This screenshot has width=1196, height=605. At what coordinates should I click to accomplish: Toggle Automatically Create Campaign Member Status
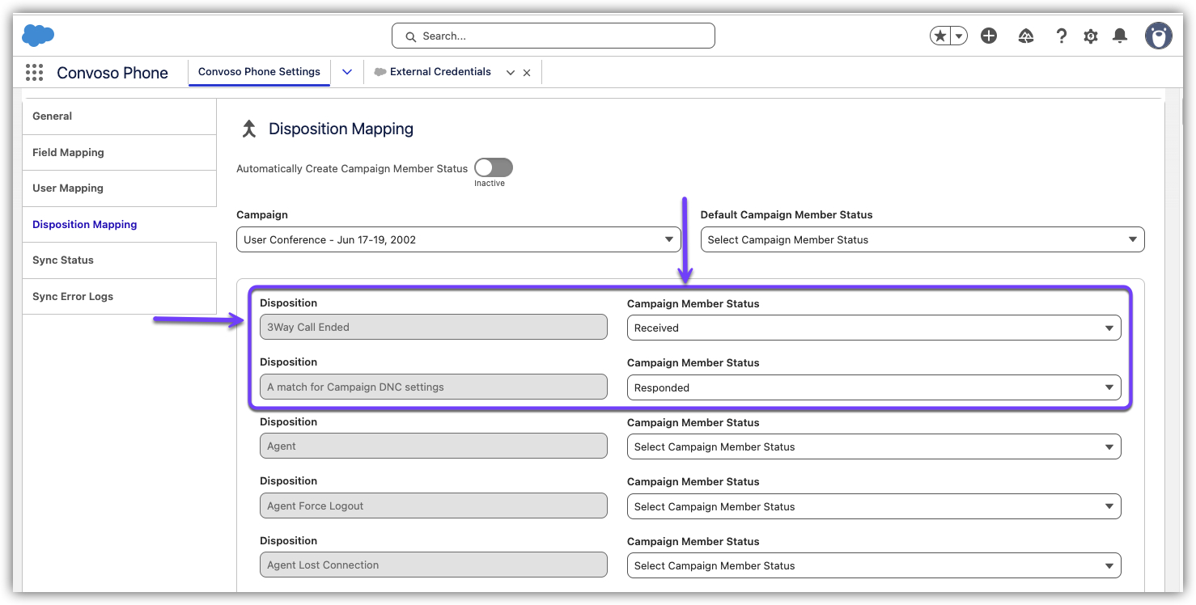(494, 167)
